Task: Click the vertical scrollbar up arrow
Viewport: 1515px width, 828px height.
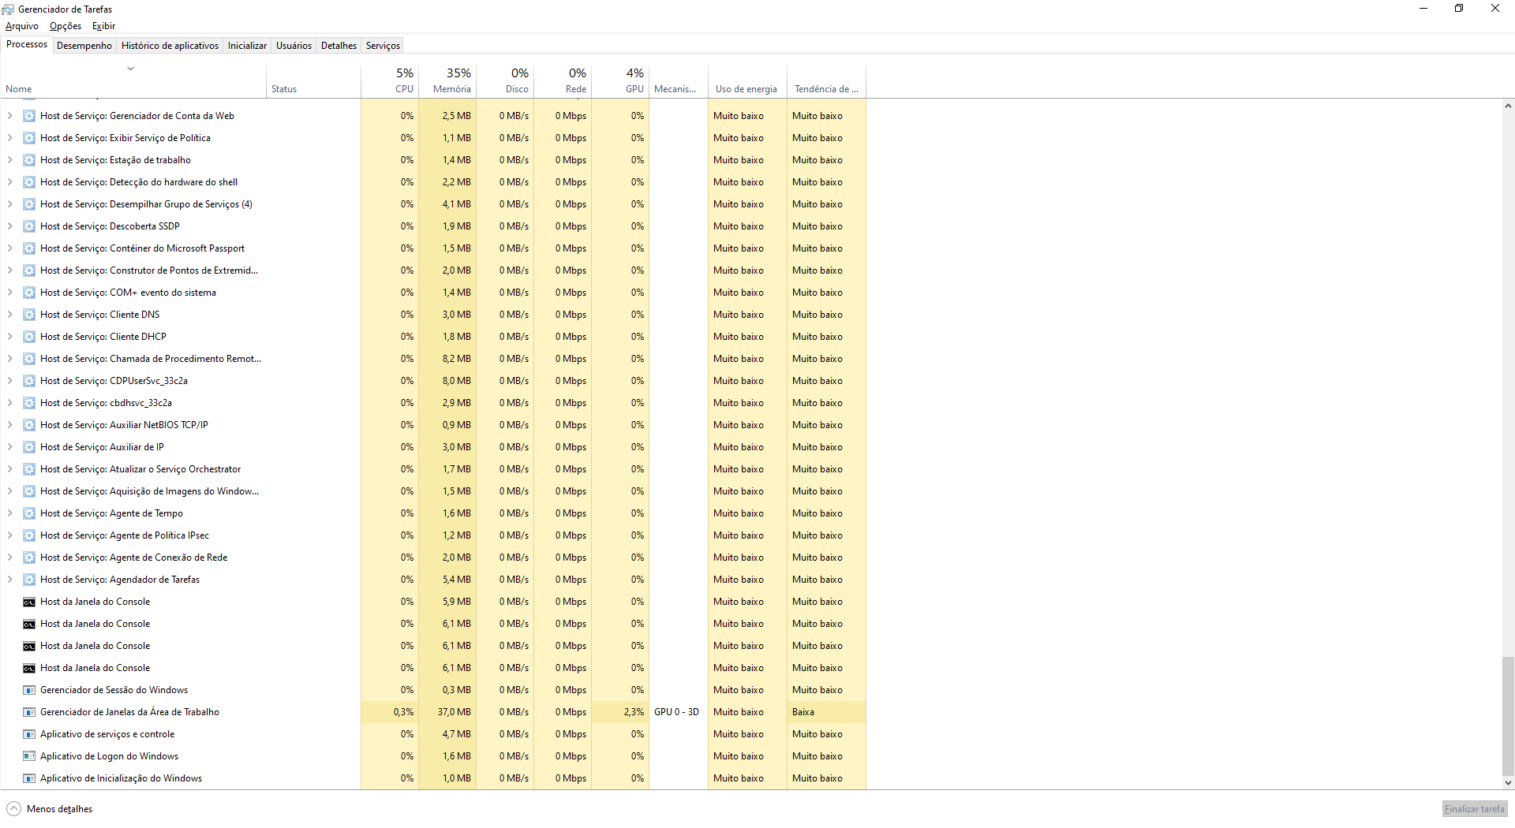Action: (1508, 106)
